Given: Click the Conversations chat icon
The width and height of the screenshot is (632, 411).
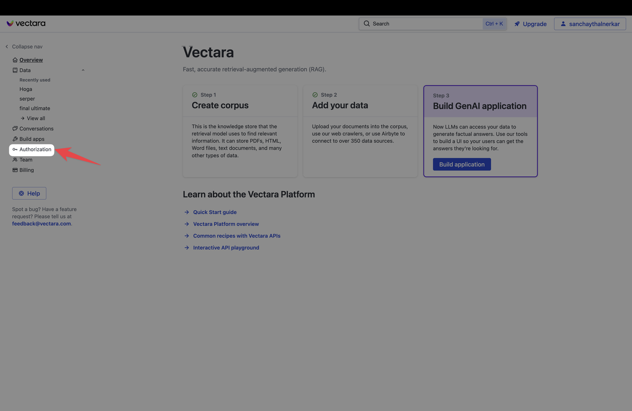Looking at the screenshot, I should coord(15,128).
